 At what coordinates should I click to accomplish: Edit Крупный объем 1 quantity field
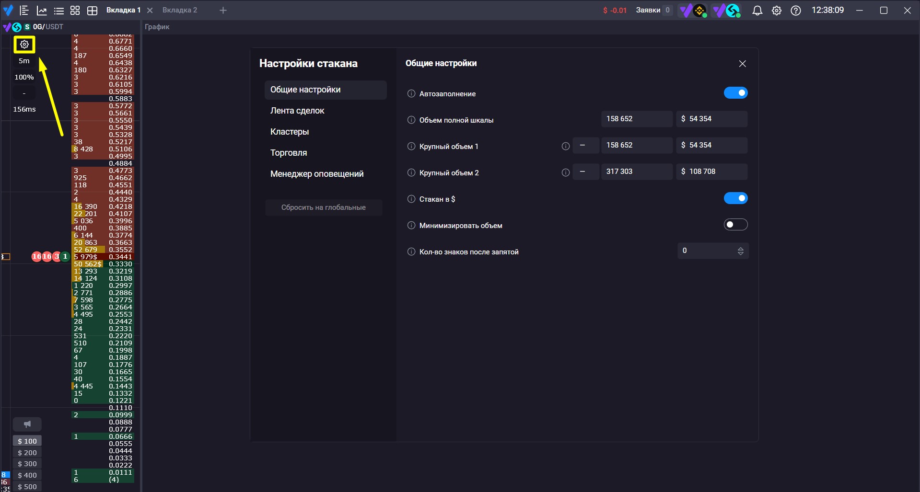pyautogui.click(x=637, y=145)
